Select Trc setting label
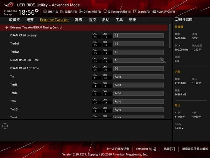Image resolution: width=210 pixels, height=158 pixels. [x=12, y=77]
